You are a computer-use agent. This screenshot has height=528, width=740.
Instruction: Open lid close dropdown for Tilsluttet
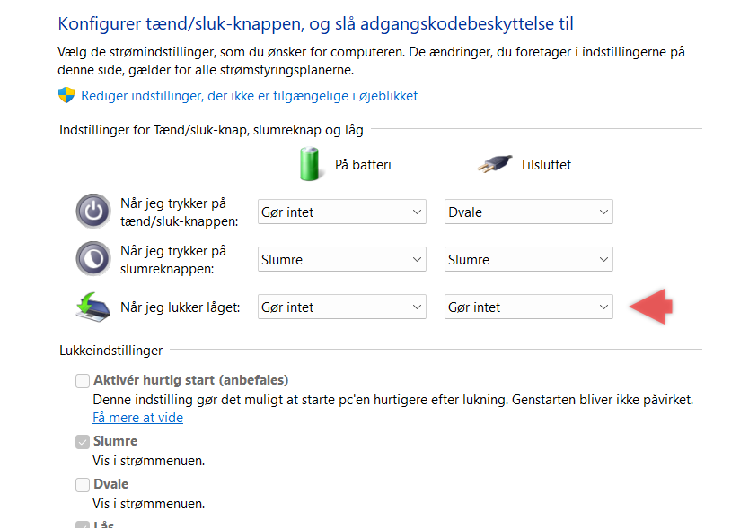[529, 307]
